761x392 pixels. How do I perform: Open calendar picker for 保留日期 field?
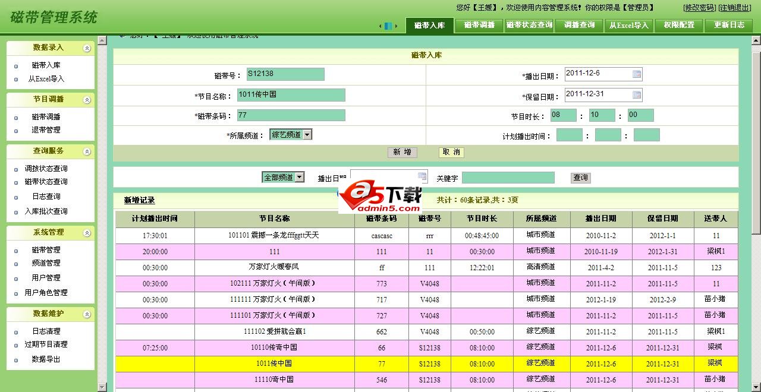pos(637,95)
